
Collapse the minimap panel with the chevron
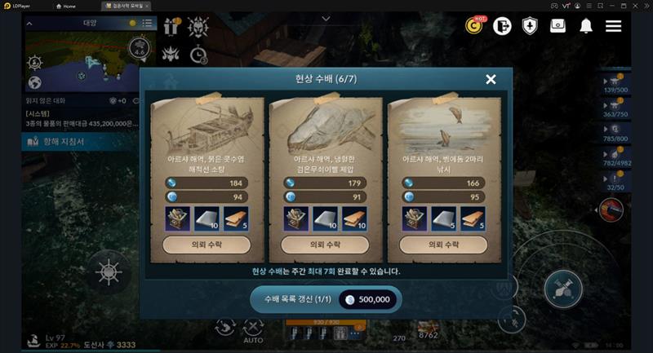[29, 24]
